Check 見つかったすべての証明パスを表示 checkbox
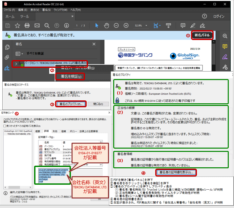The image size is (234, 208). 5,126
